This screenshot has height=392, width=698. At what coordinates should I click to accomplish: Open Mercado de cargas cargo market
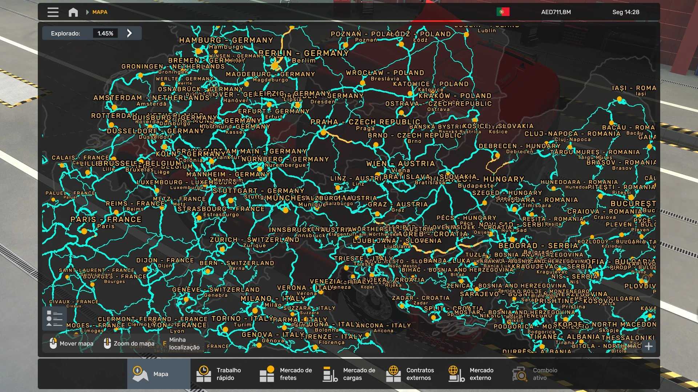click(x=349, y=374)
